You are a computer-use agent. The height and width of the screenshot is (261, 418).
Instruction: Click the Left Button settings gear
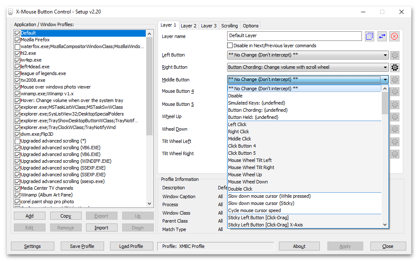(x=395, y=55)
